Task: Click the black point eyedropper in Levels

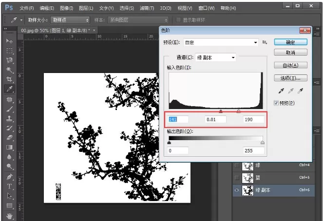Action: [281, 91]
